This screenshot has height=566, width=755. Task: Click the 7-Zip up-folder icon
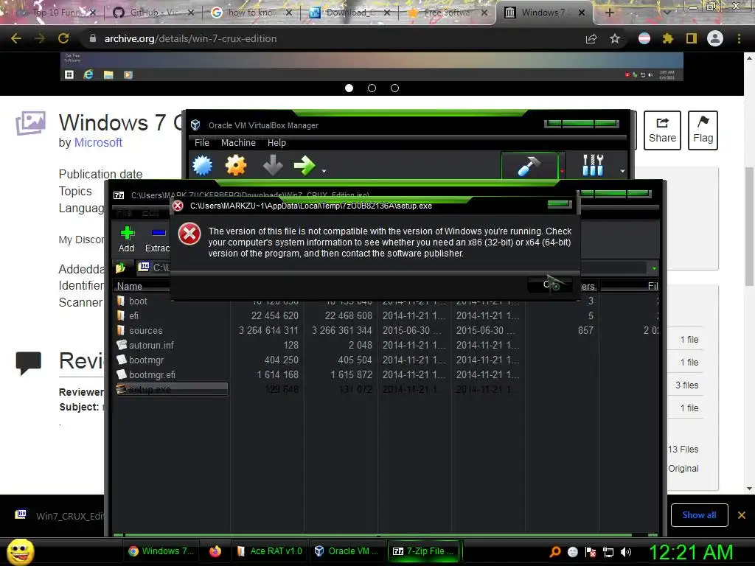pos(120,268)
